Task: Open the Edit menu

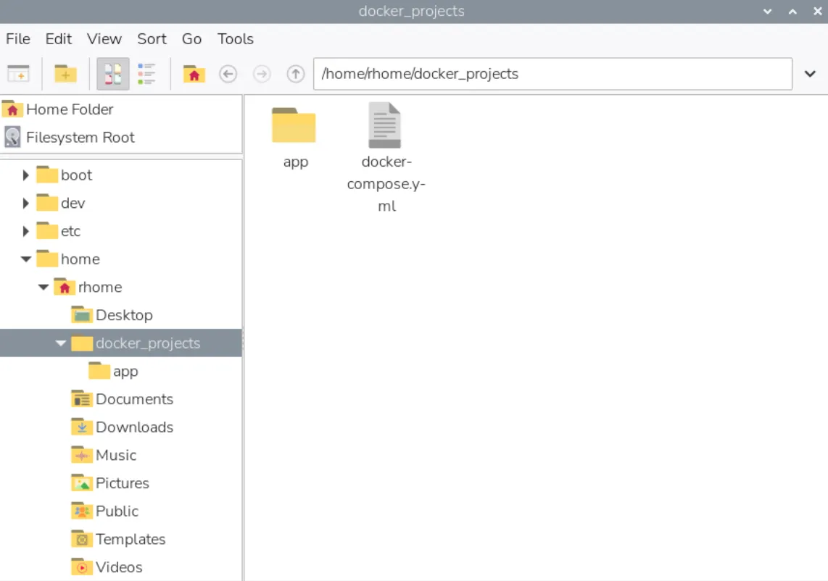Action: 58,39
